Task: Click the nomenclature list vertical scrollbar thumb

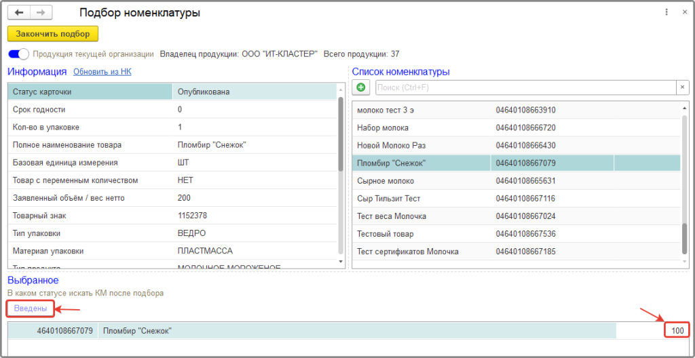Action: pos(685,239)
